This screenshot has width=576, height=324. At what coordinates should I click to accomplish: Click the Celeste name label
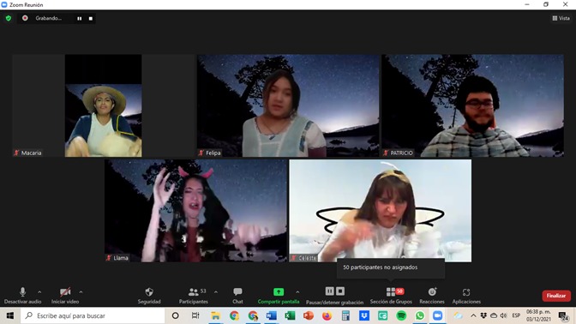click(307, 258)
